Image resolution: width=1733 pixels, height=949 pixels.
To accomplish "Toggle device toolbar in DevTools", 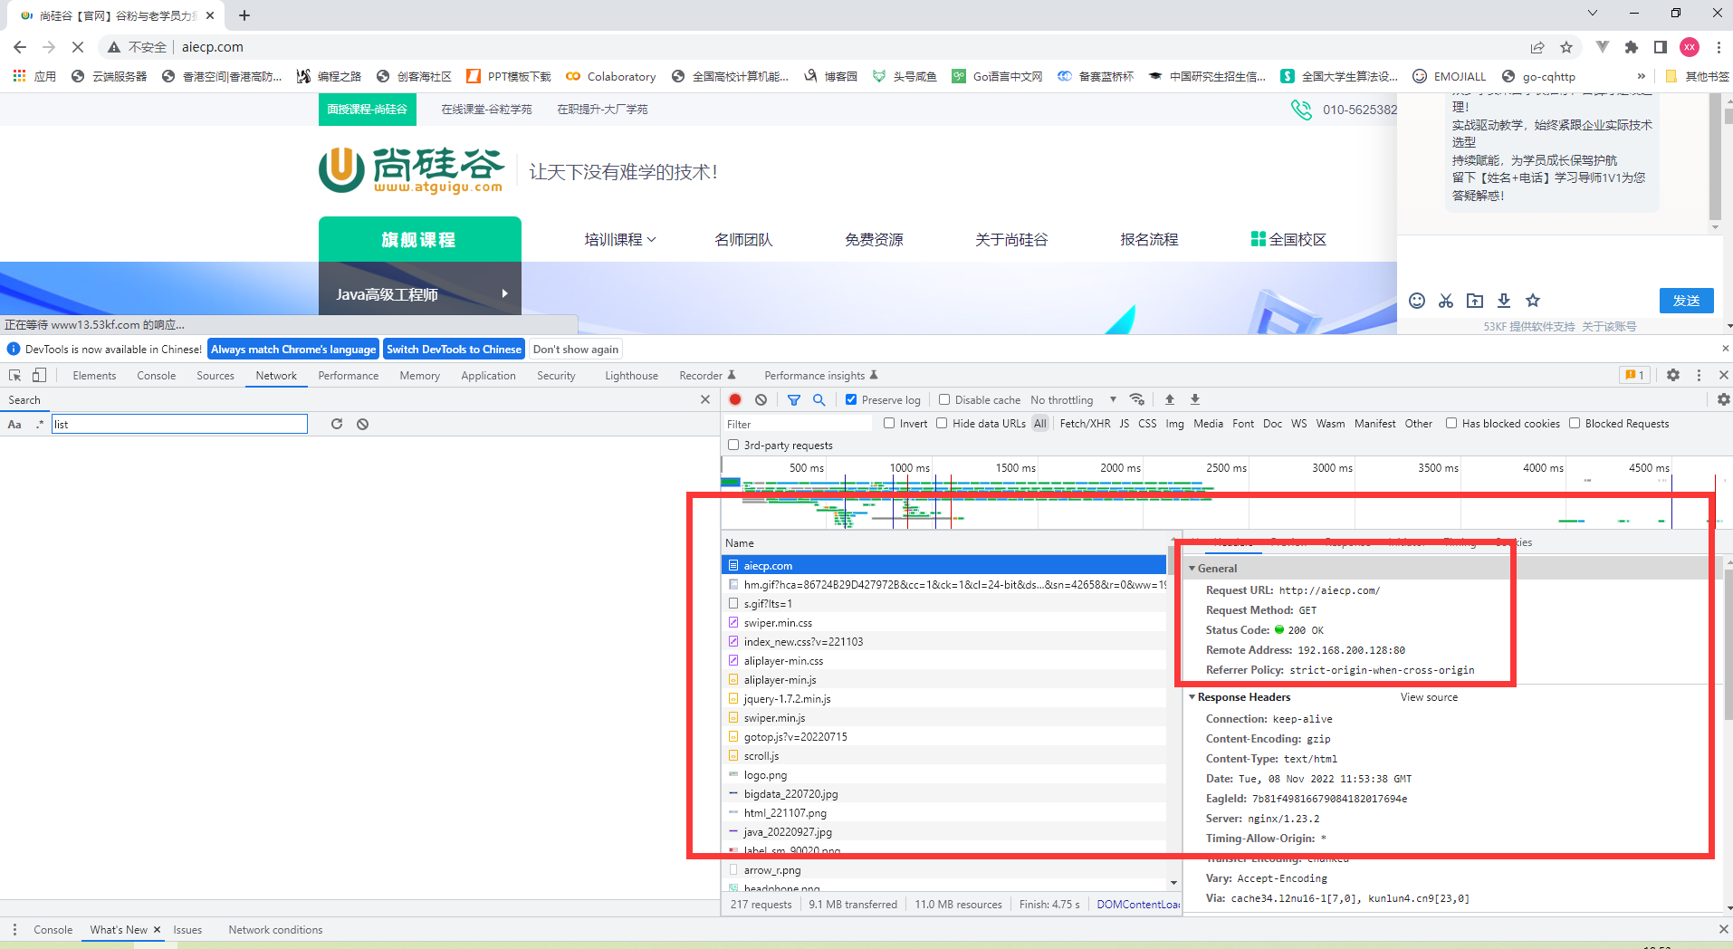I will tap(39, 375).
